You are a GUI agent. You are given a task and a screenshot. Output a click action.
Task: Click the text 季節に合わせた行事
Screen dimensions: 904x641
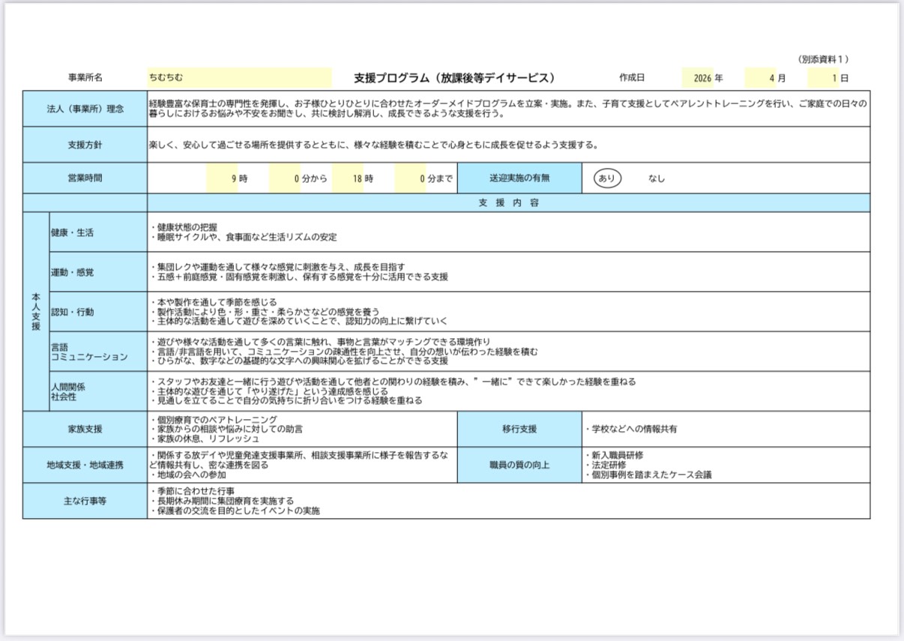click(x=193, y=491)
